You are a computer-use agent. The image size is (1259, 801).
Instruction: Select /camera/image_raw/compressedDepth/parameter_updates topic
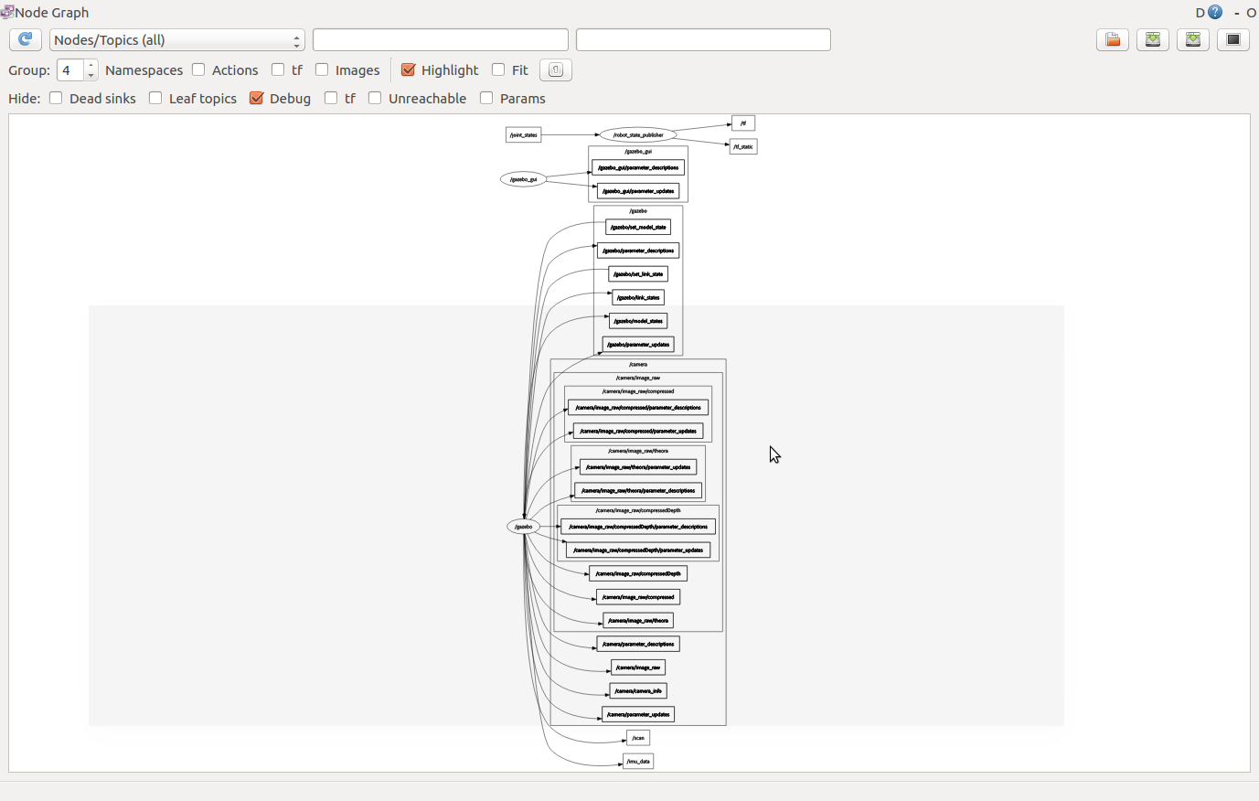click(638, 550)
